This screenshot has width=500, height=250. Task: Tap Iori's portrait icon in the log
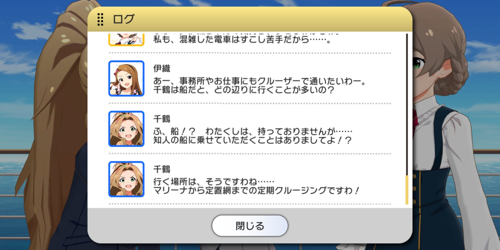(126, 78)
